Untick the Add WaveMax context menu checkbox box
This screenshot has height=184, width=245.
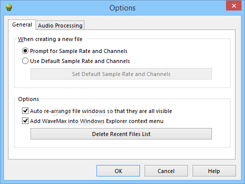pyautogui.click(x=25, y=120)
